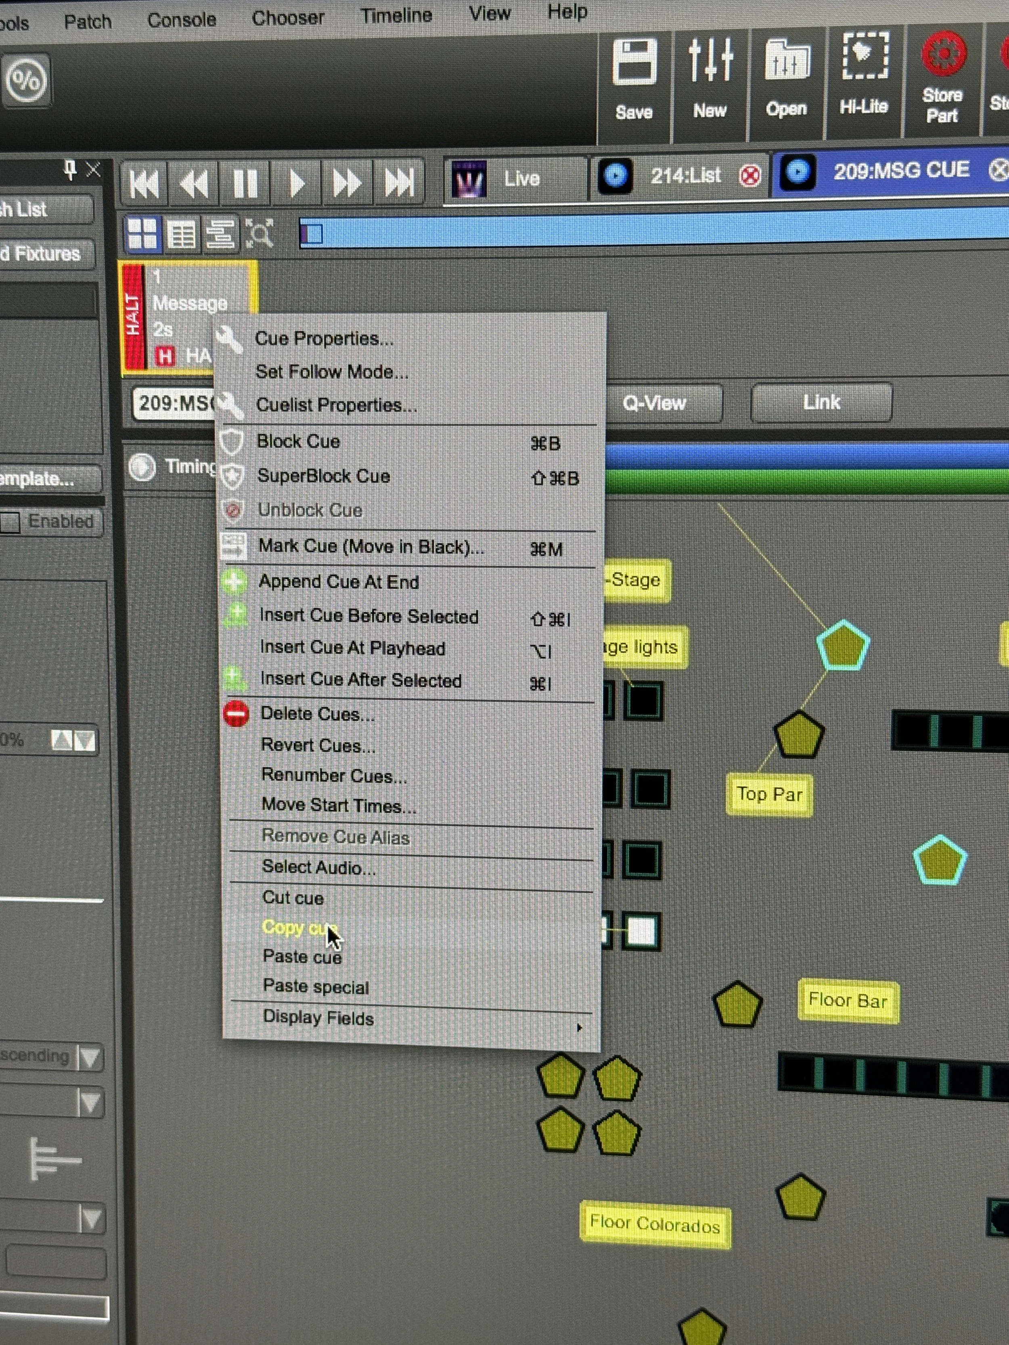
Task: Jump to first cue with skip-back
Action: (144, 183)
